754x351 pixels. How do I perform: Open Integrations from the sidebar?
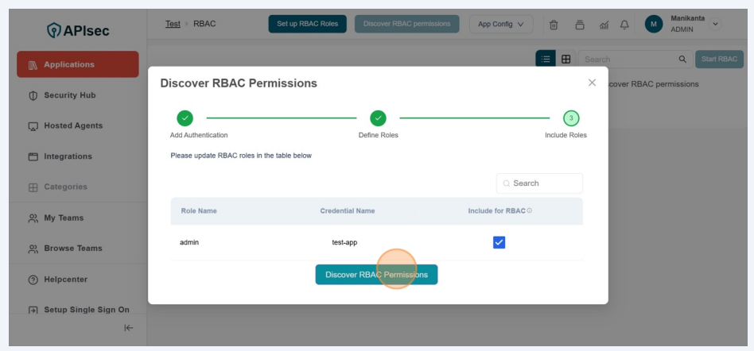click(x=68, y=156)
